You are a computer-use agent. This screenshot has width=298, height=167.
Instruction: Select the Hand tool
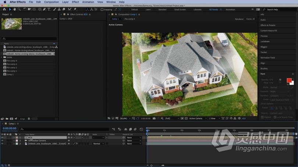(15, 9)
